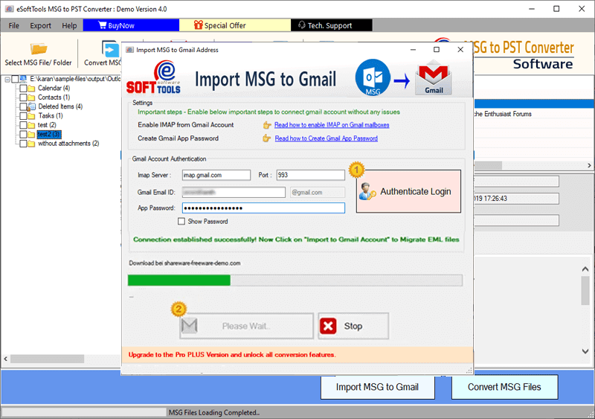Image resolution: width=595 pixels, height=419 pixels.
Task: Open the Export menu
Action: click(x=40, y=25)
